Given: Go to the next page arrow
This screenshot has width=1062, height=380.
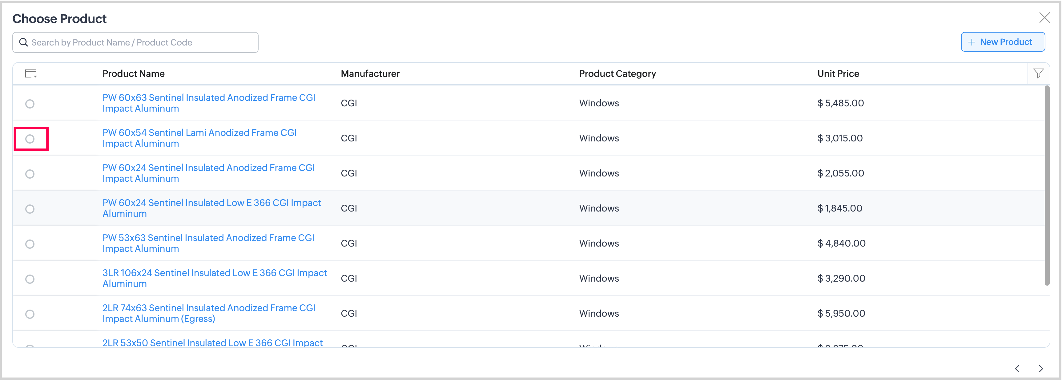Looking at the screenshot, I should (1040, 369).
